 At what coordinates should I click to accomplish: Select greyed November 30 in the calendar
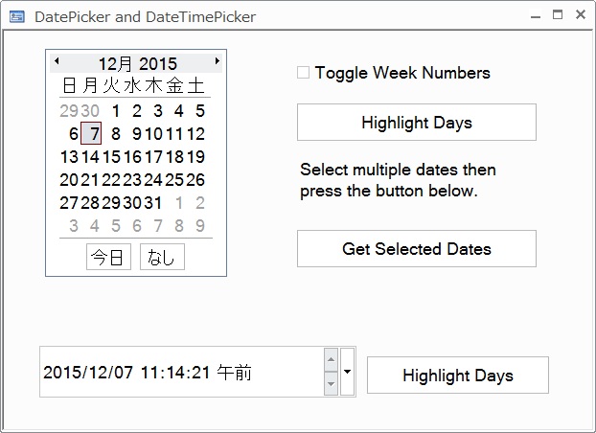pyautogui.click(x=90, y=111)
